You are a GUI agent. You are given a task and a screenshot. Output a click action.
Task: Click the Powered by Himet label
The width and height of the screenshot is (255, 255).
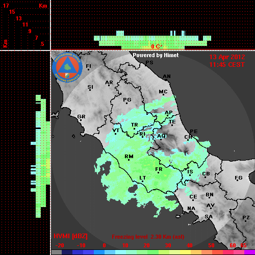(x=156, y=55)
